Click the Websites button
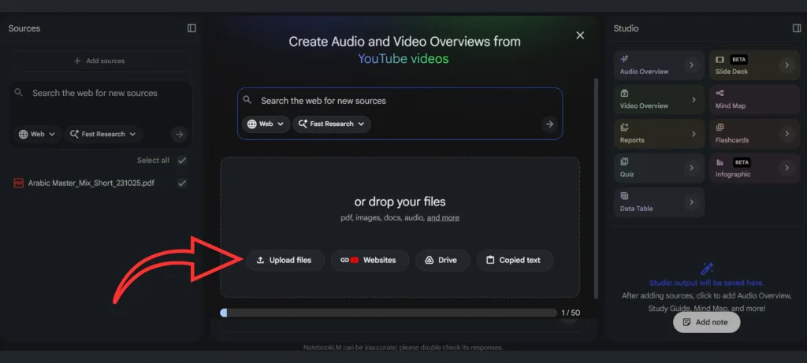The height and width of the screenshot is (363, 807). pyautogui.click(x=370, y=260)
